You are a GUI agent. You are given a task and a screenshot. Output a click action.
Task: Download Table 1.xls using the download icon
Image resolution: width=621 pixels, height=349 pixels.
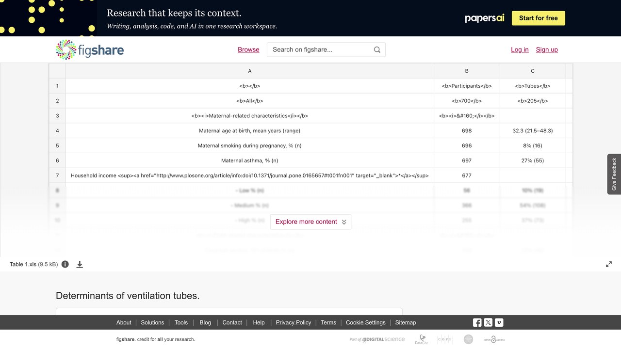[80, 264]
